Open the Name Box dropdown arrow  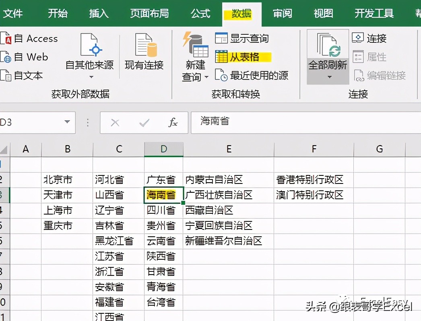click(x=67, y=122)
